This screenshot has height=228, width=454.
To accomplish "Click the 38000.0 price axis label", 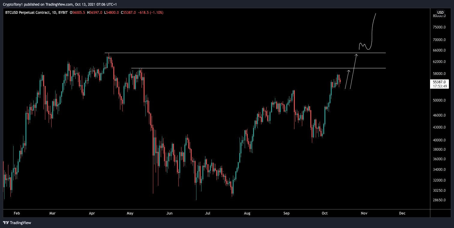I will pos(439,150).
